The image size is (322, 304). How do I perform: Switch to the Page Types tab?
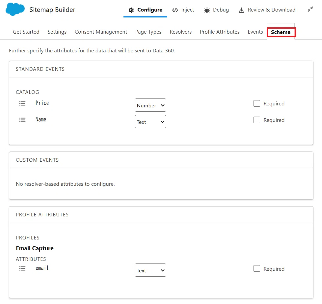point(148,32)
